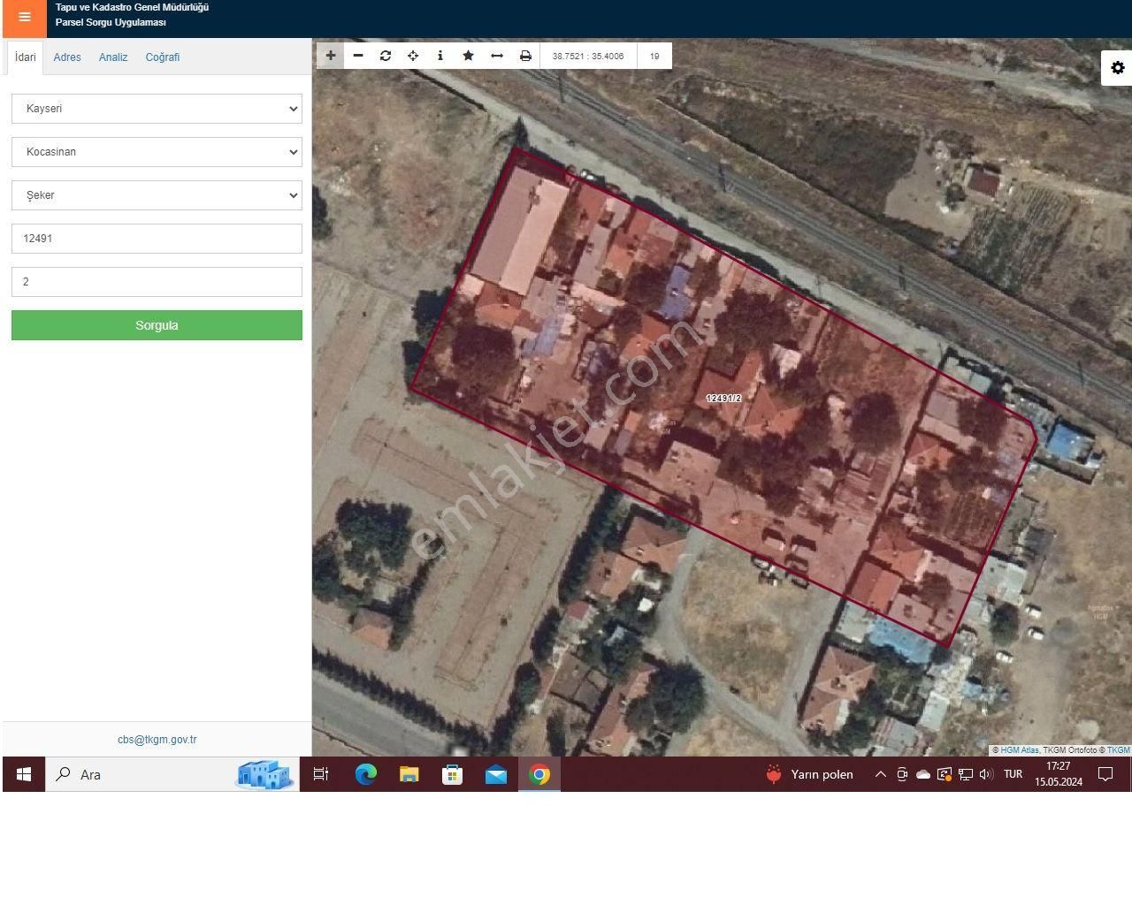The image size is (1132, 905).
Task: Print the map via printer icon
Action: [525, 56]
